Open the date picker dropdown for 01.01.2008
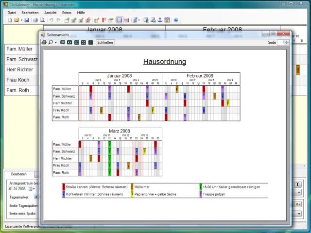311x233 pixels. (32, 188)
